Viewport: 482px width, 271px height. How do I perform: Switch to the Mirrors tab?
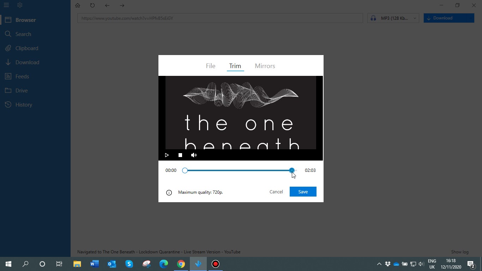(265, 66)
